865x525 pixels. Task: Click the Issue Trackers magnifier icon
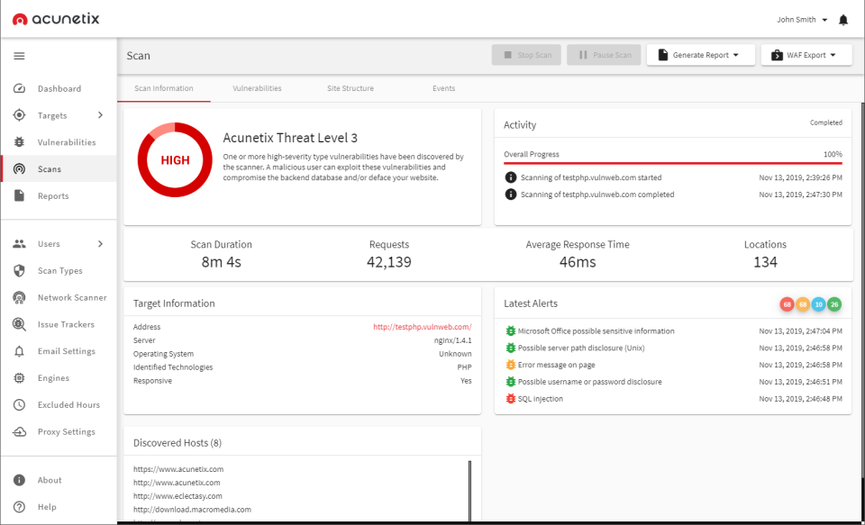click(x=19, y=324)
